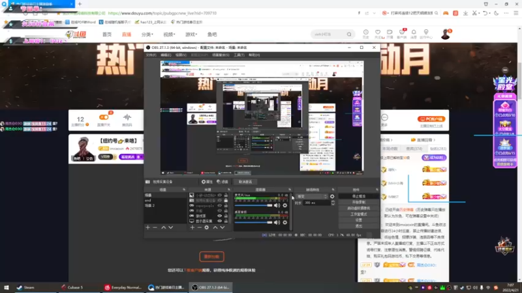The image size is (522, 293).
Task: Toggle lock on 显示器采集 source
Action: click(x=226, y=221)
